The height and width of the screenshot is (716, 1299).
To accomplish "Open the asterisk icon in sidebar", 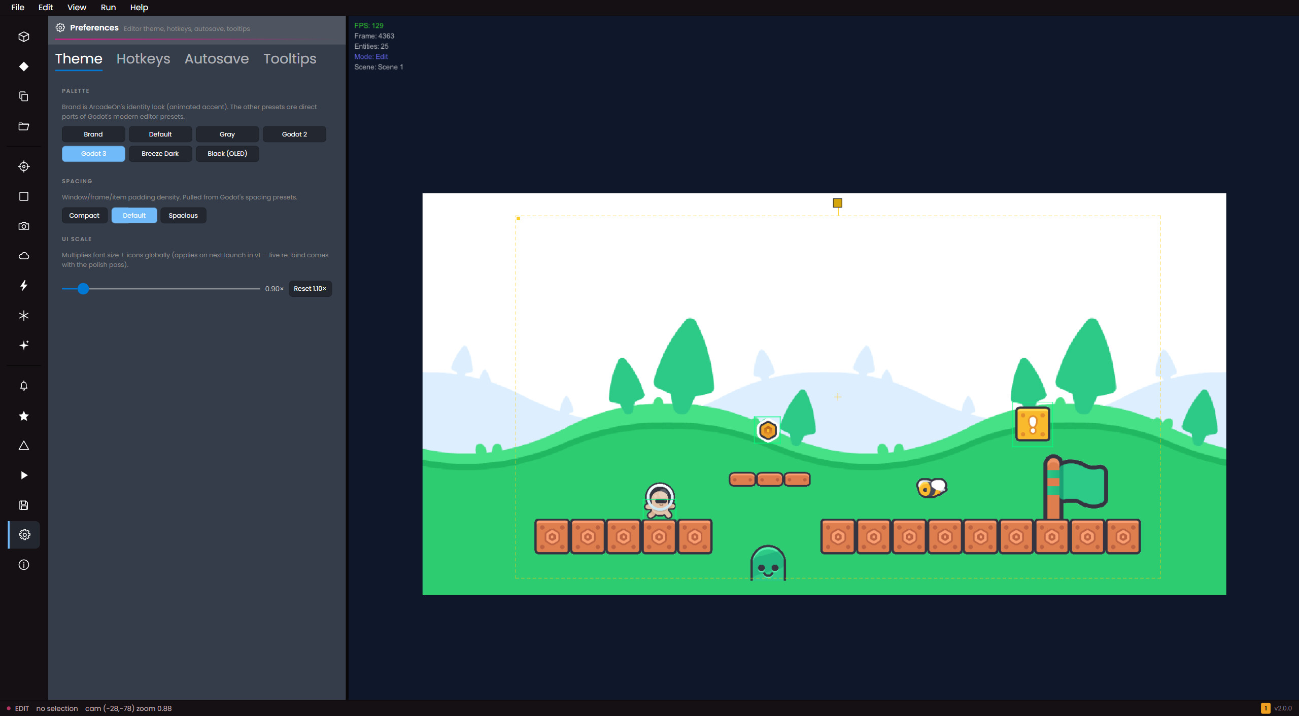I will click(24, 316).
